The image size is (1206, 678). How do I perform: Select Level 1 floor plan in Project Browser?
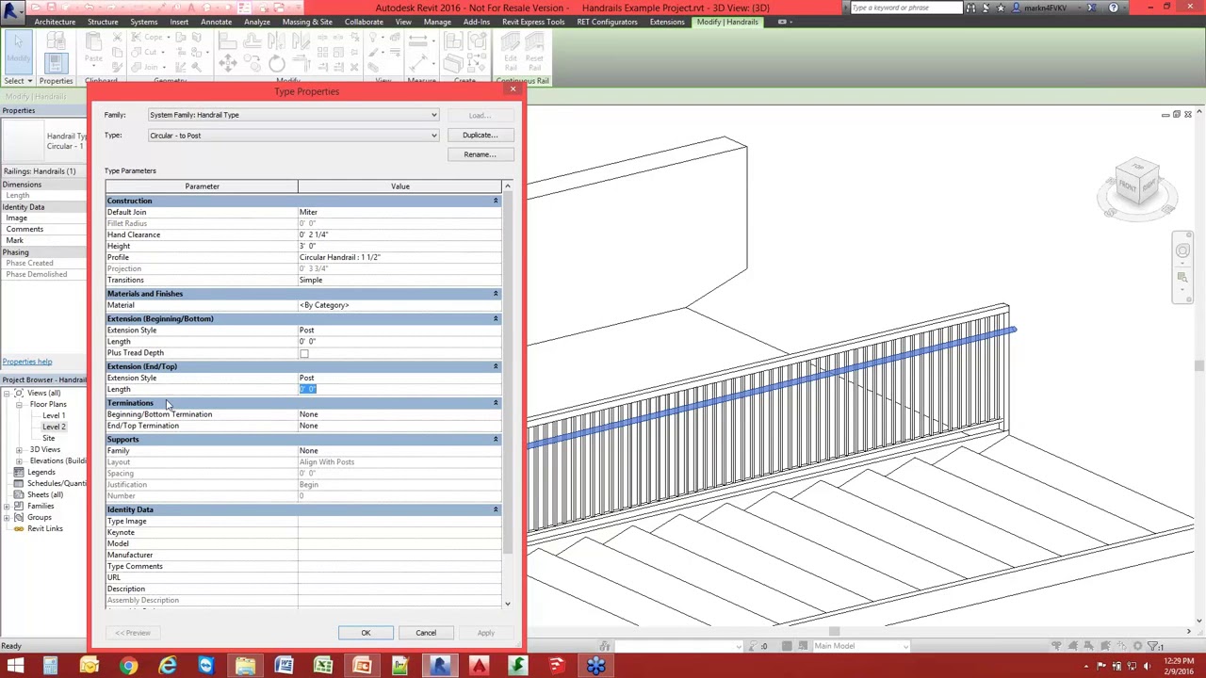pyautogui.click(x=54, y=415)
